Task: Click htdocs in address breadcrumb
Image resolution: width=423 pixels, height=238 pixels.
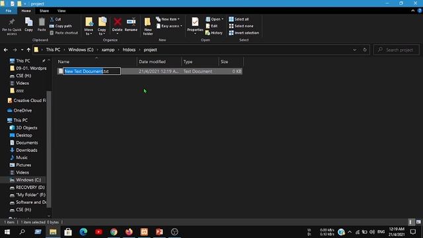Action: click(129, 50)
